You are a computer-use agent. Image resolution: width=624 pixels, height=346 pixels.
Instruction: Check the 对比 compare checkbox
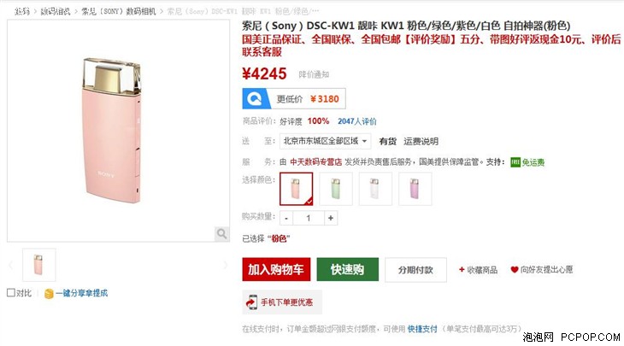[x=11, y=293]
